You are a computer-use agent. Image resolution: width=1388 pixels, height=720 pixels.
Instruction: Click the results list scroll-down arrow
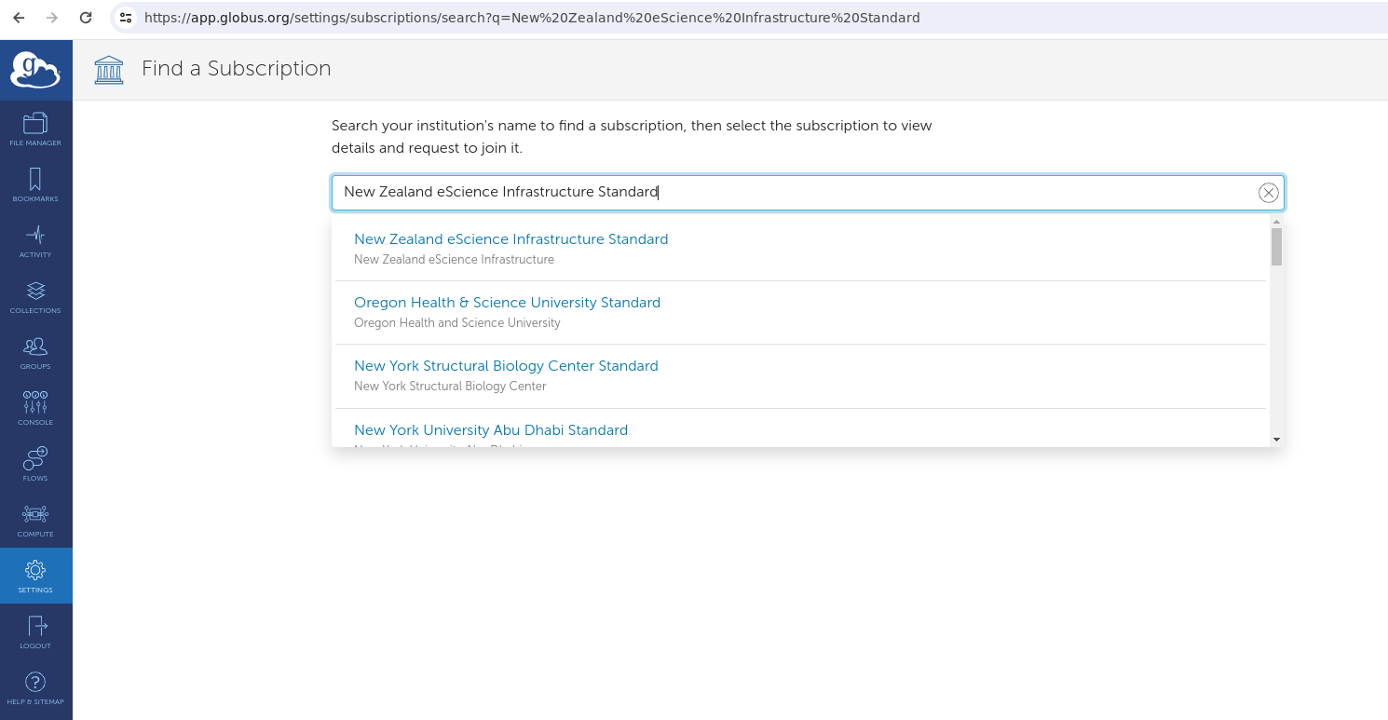tap(1276, 440)
